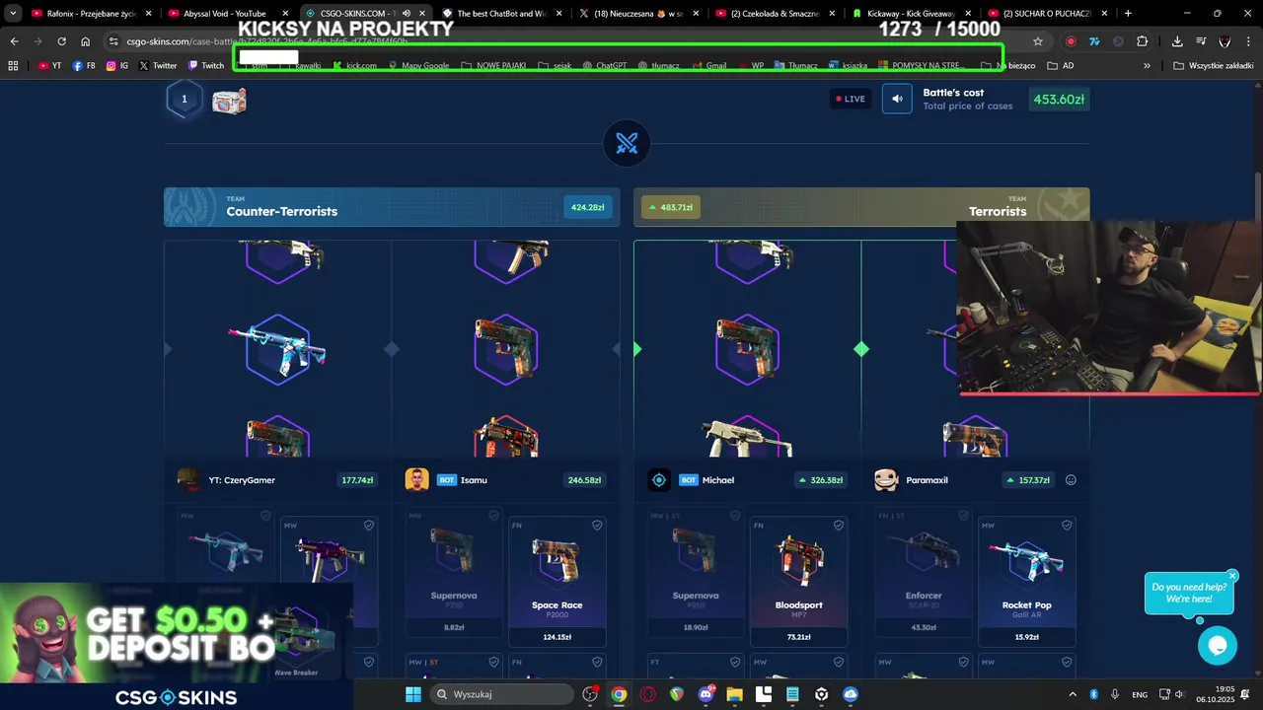Click the shield icon on the Rocket Pop card
1263x710 pixels.
click(x=1066, y=526)
